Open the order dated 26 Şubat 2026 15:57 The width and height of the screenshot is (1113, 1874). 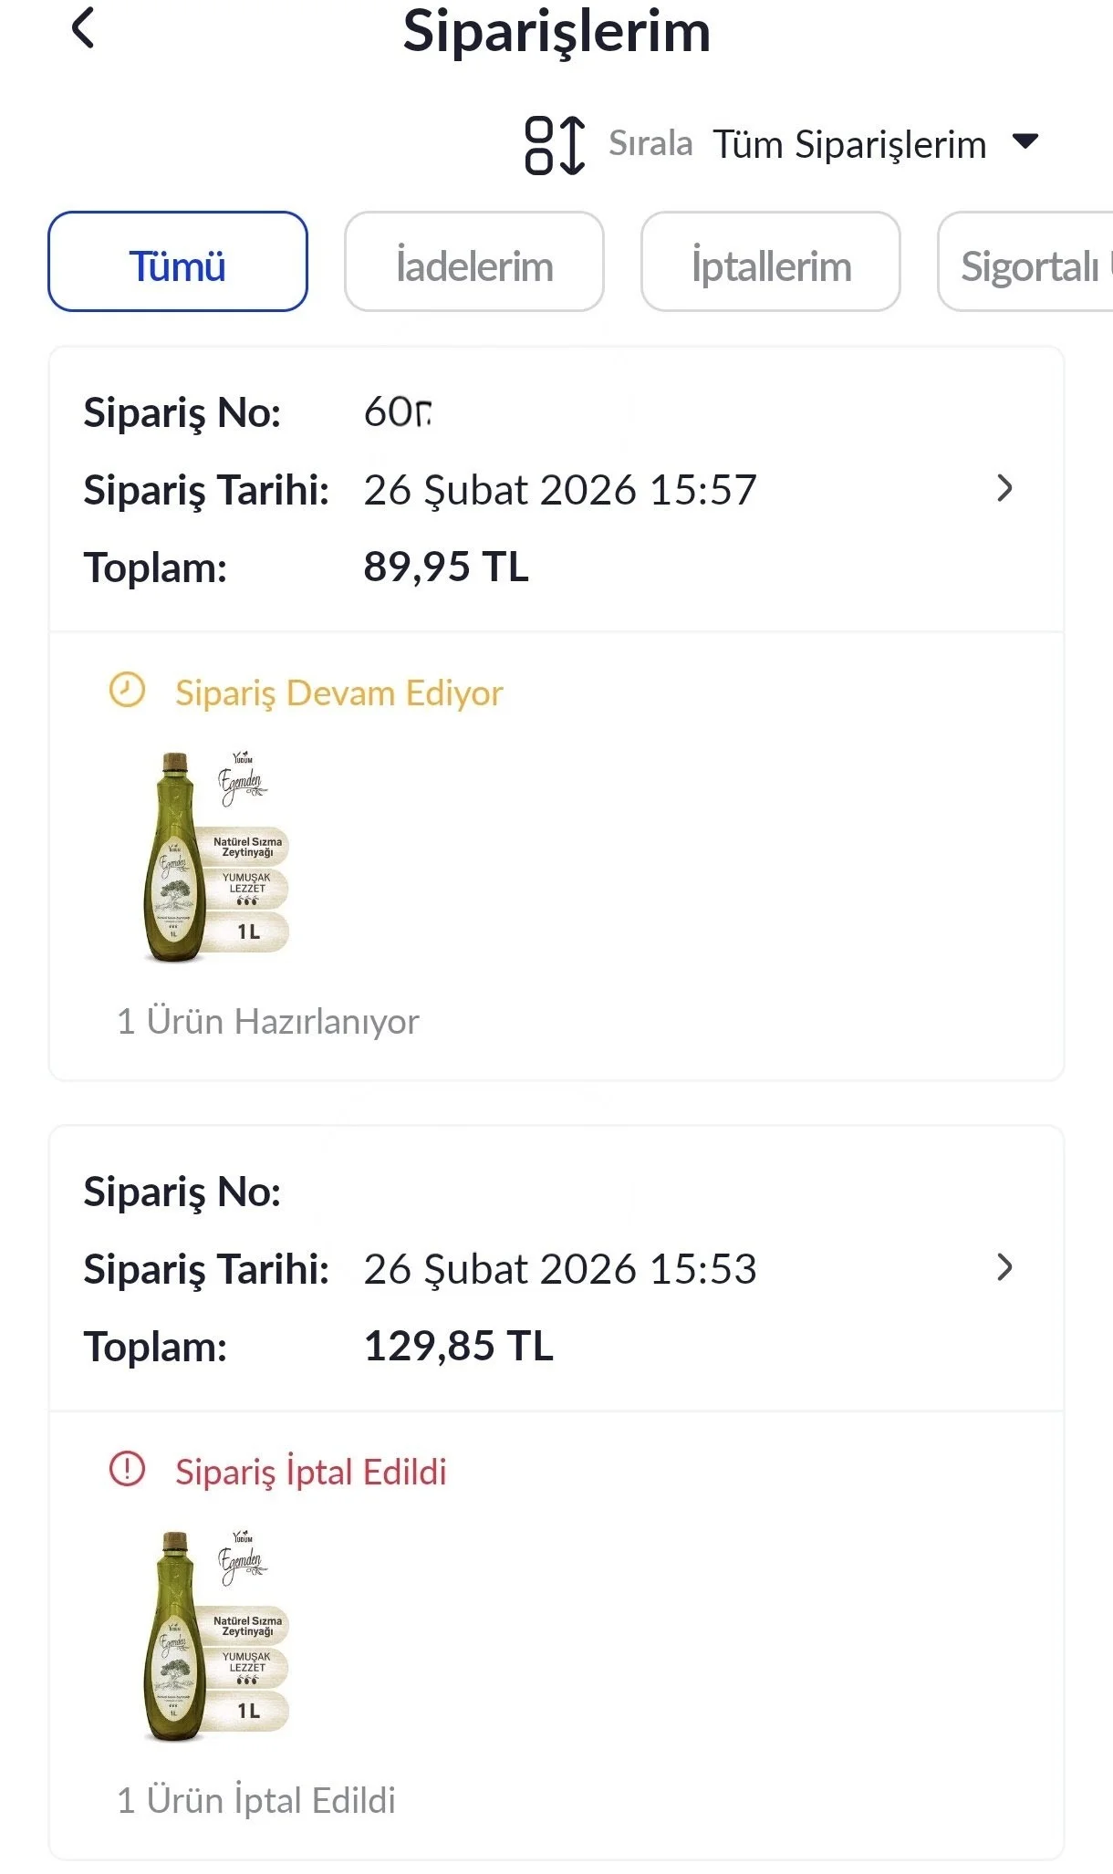(559, 491)
